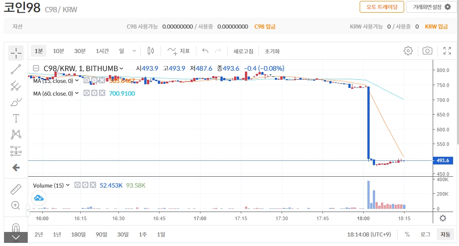Image resolution: width=459 pixels, height=246 pixels.
Task: Collapse the drawing toolbar with bottom chevron
Action: point(16,237)
